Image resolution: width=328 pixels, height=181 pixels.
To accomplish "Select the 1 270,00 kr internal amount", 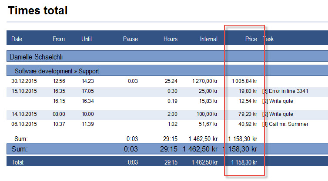I will click(x=204, y=81).
